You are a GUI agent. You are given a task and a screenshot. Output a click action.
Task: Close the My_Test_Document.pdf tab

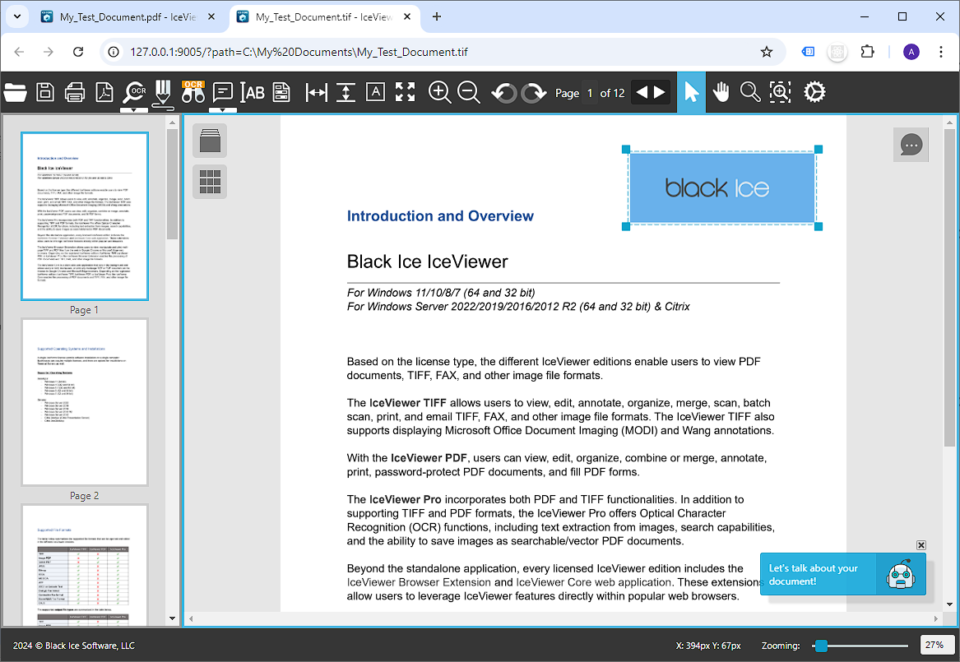[211, 17]
